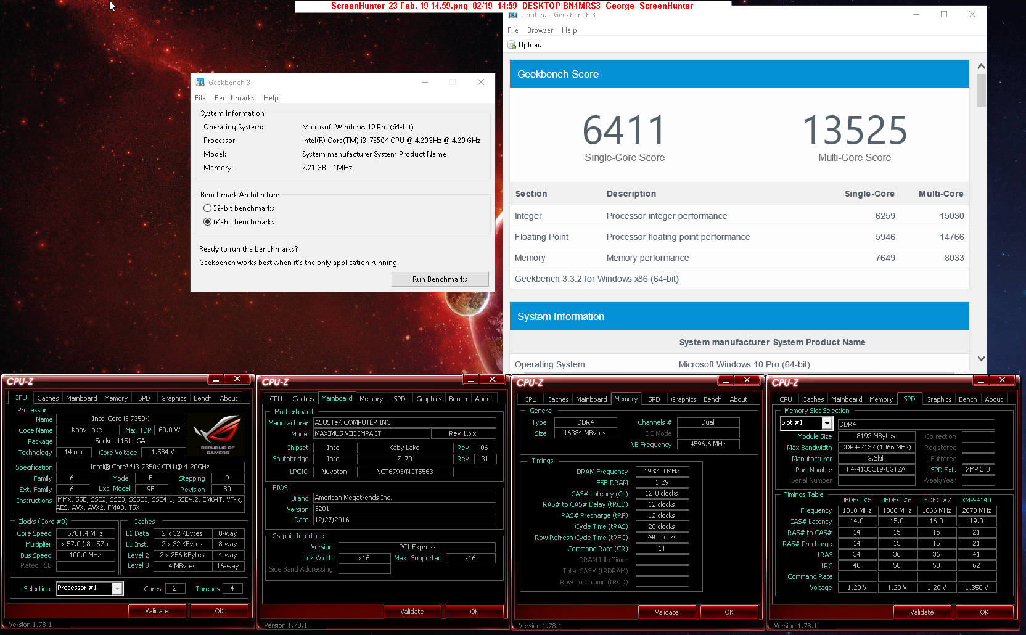The image size is (1026, 635).
Task: Click the Memory performance results row
Action: (739, 258)
